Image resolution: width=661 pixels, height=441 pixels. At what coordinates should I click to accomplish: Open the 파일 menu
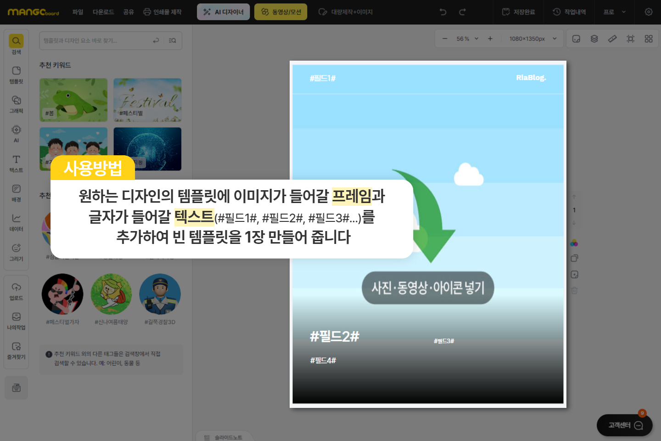[x=78, y=12]
